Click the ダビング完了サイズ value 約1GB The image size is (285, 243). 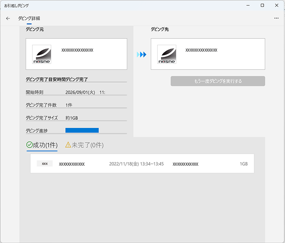72,118
